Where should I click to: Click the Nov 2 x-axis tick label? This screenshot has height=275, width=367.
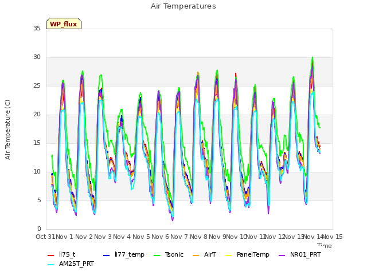(84, 237)
